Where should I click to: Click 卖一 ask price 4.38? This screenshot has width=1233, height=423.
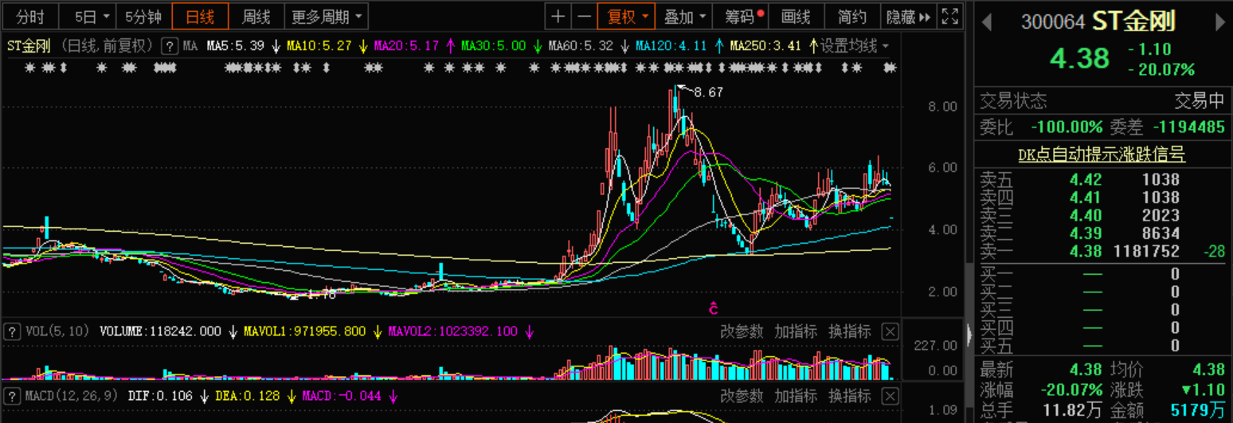(1086, 252)
